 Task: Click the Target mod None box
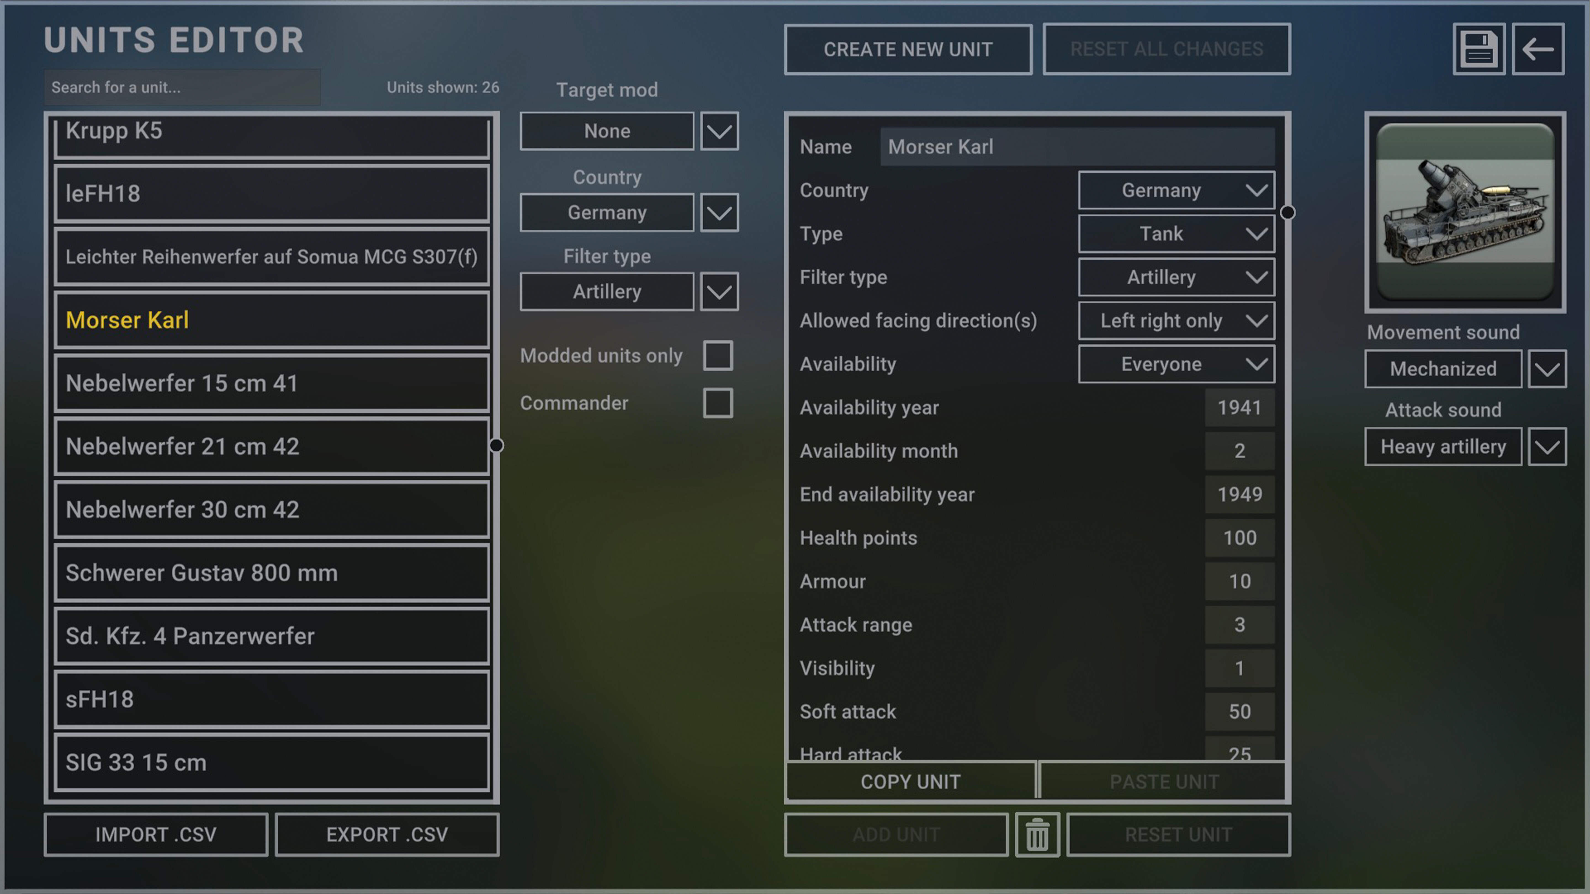pyautogui.click(x=607, y=131)
